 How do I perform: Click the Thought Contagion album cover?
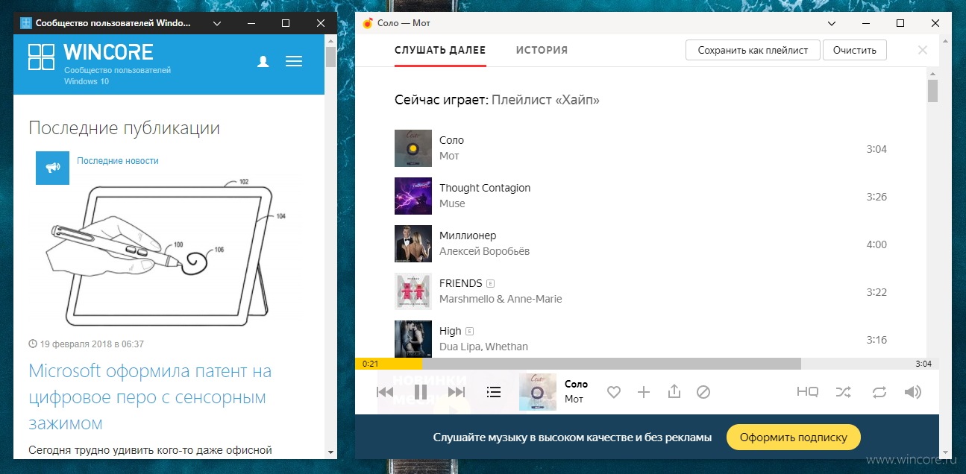point(413,196)
